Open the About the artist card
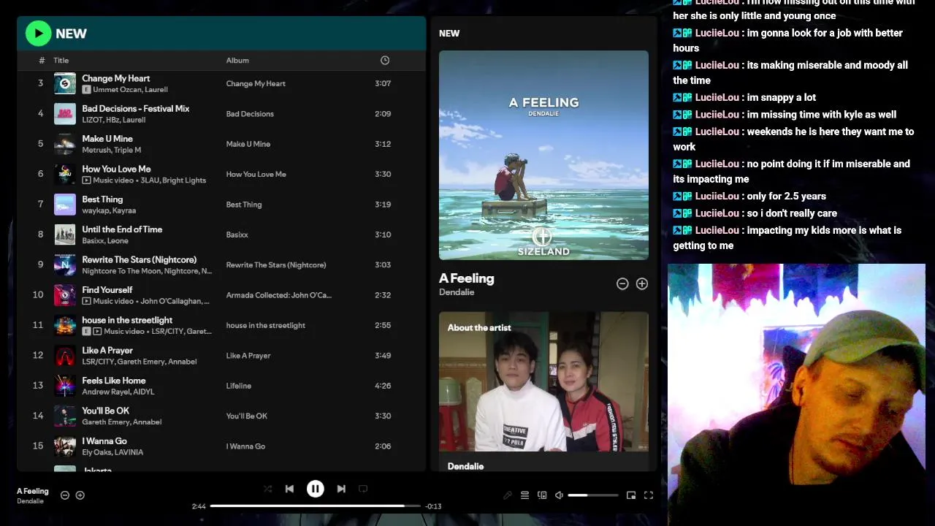This screenshot has height=526, width=935. (x=543, y=392)
